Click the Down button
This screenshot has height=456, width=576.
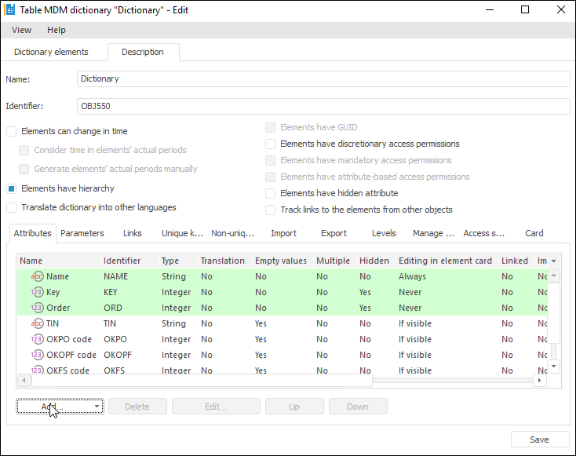[358, 407]
